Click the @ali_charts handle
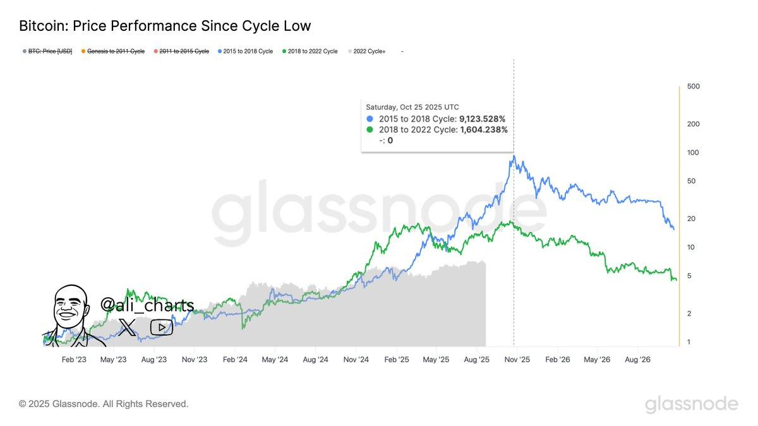 [147, 305]
